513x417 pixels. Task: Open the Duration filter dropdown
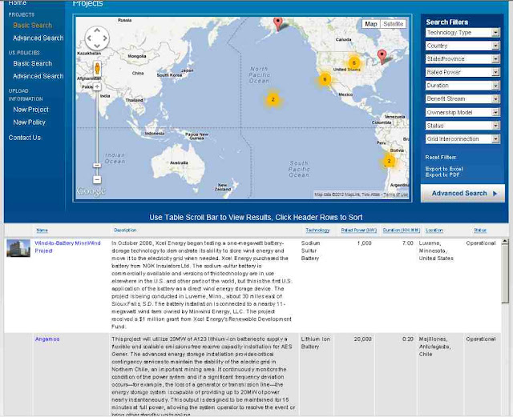[463, 86]
